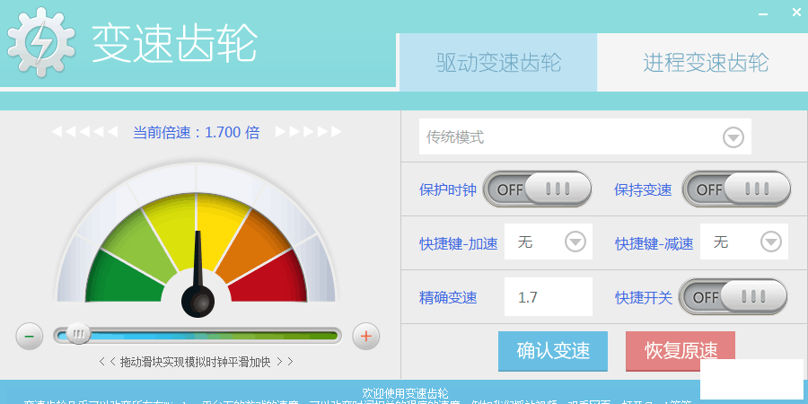The height and width of the screenshot is (404, 808).
Task: Click the speedometer needle hub
Action: [x=198, y=301]
